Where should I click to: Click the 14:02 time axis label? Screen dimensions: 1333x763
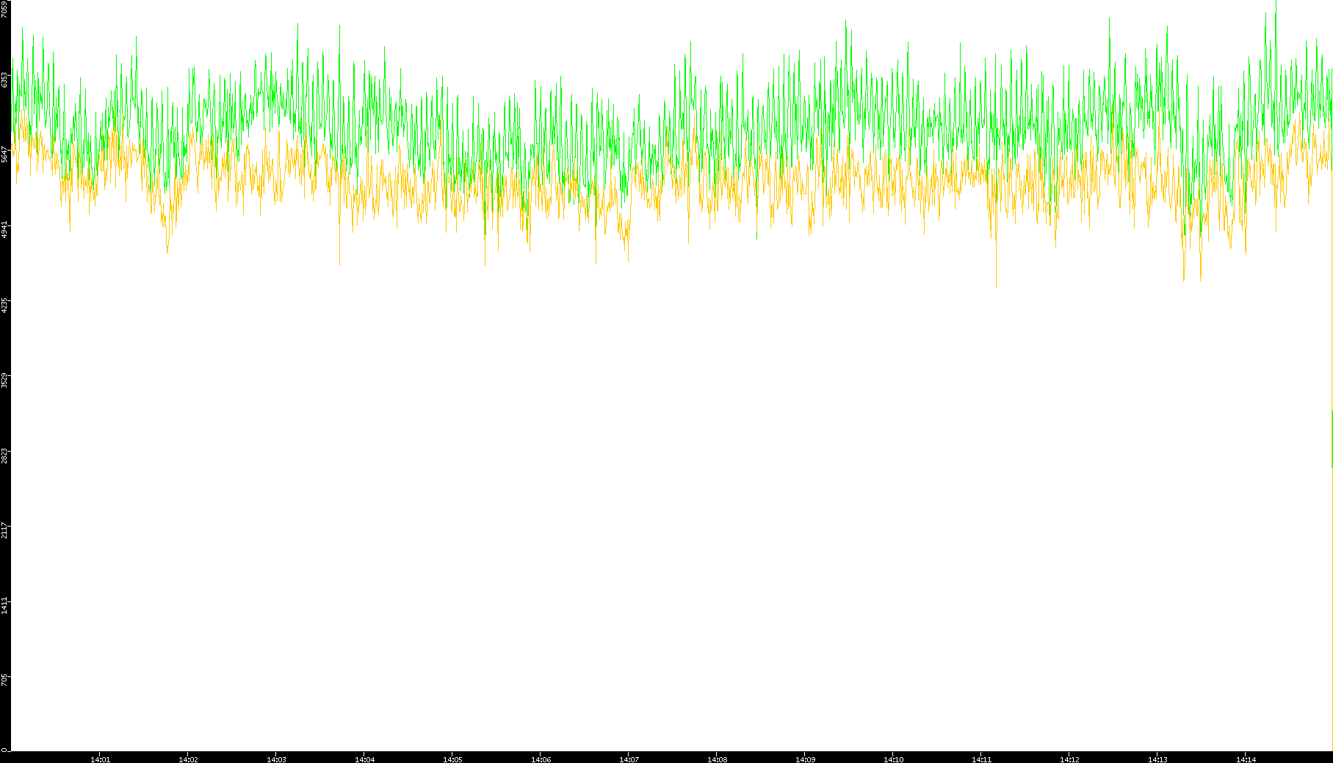[188, 759]
